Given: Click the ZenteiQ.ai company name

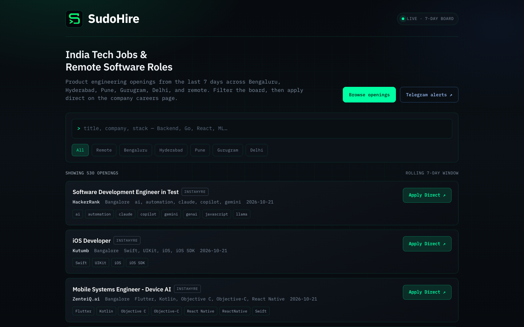Looking at the screenshot, I should (86, 299).
